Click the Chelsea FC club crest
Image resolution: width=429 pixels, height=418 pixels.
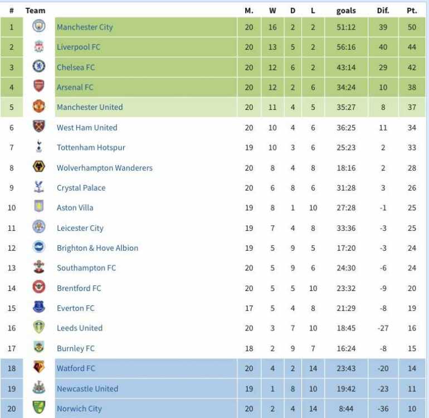point(39,66)
